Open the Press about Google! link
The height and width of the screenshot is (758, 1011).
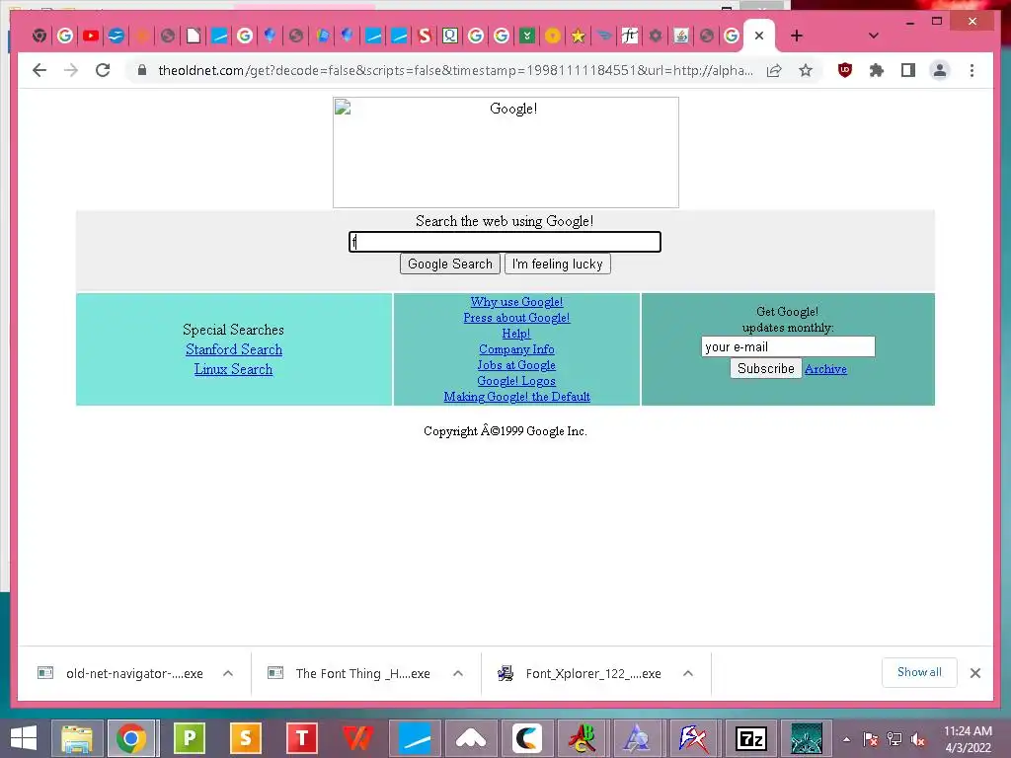pyautogui.click(x=516, y=318)
